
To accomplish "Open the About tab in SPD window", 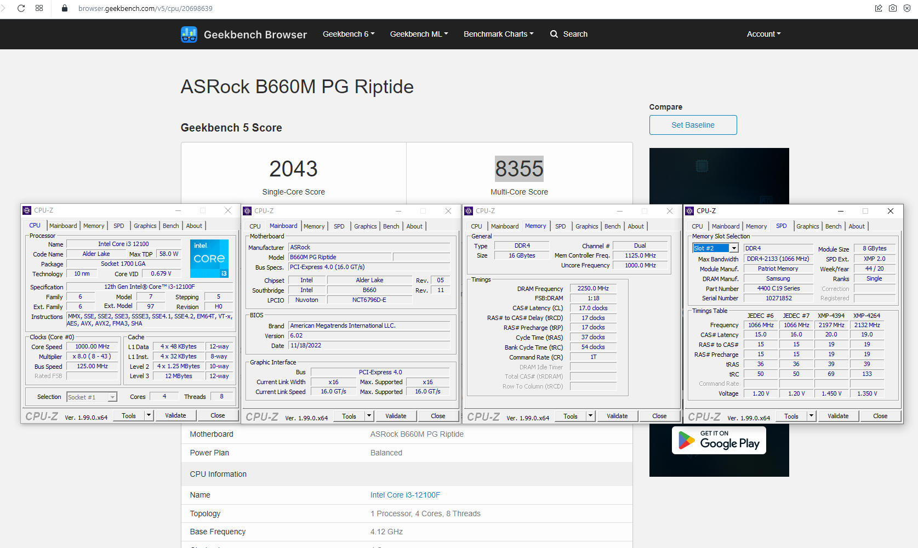I will pyautogui.click(x=857, y=226).
